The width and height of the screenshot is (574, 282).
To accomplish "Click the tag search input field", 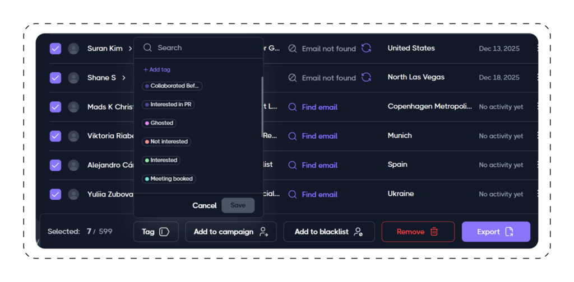I will (x=198, y=48).
